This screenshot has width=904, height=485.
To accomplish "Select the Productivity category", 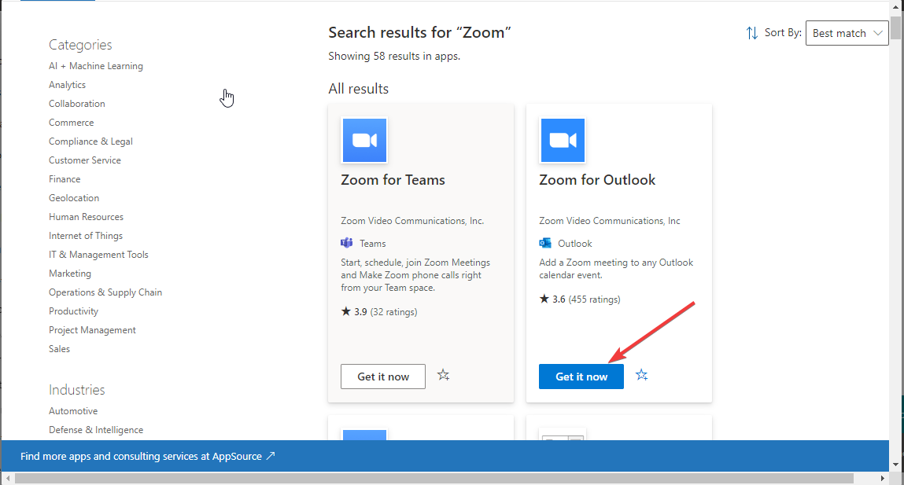I will coord(73,310).
